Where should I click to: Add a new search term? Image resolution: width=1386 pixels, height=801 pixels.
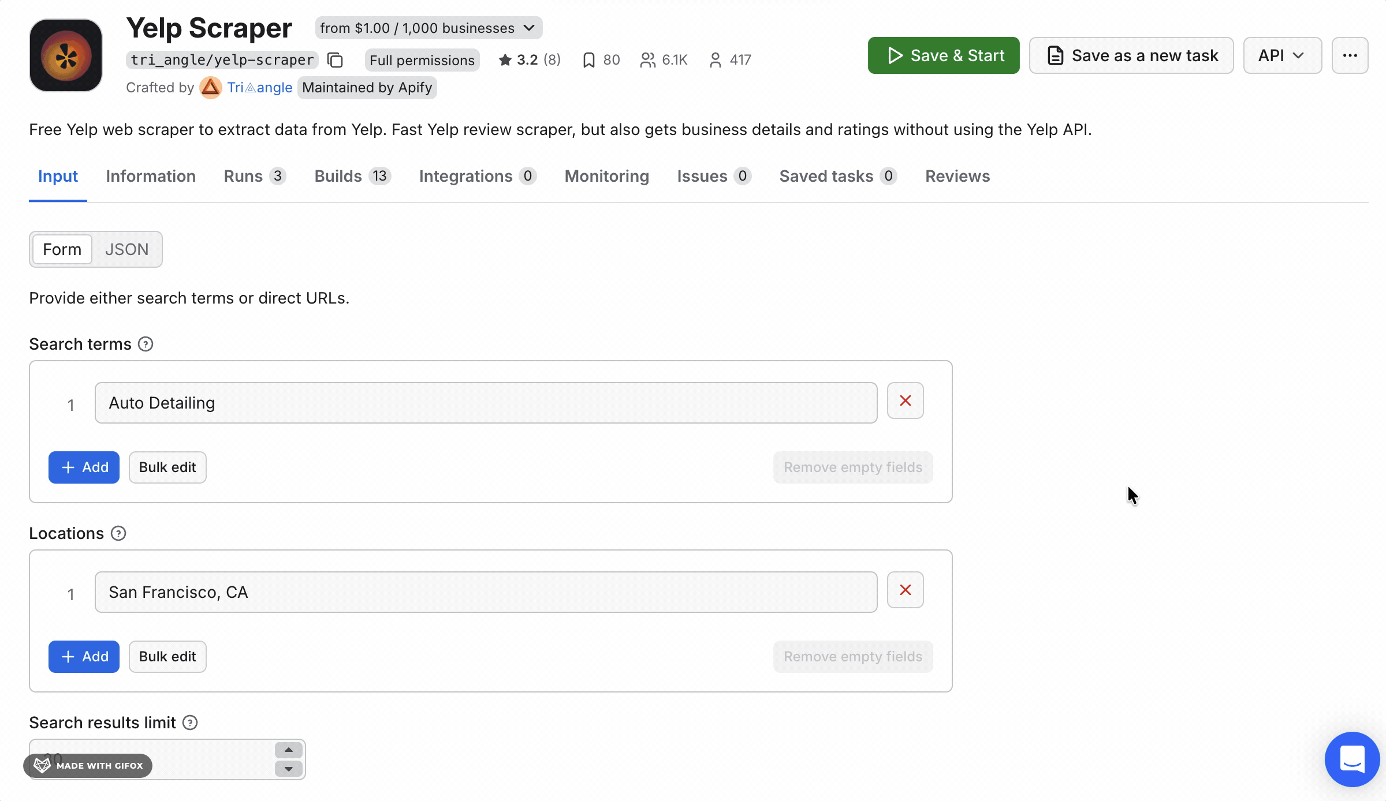(x=84, y=467)
